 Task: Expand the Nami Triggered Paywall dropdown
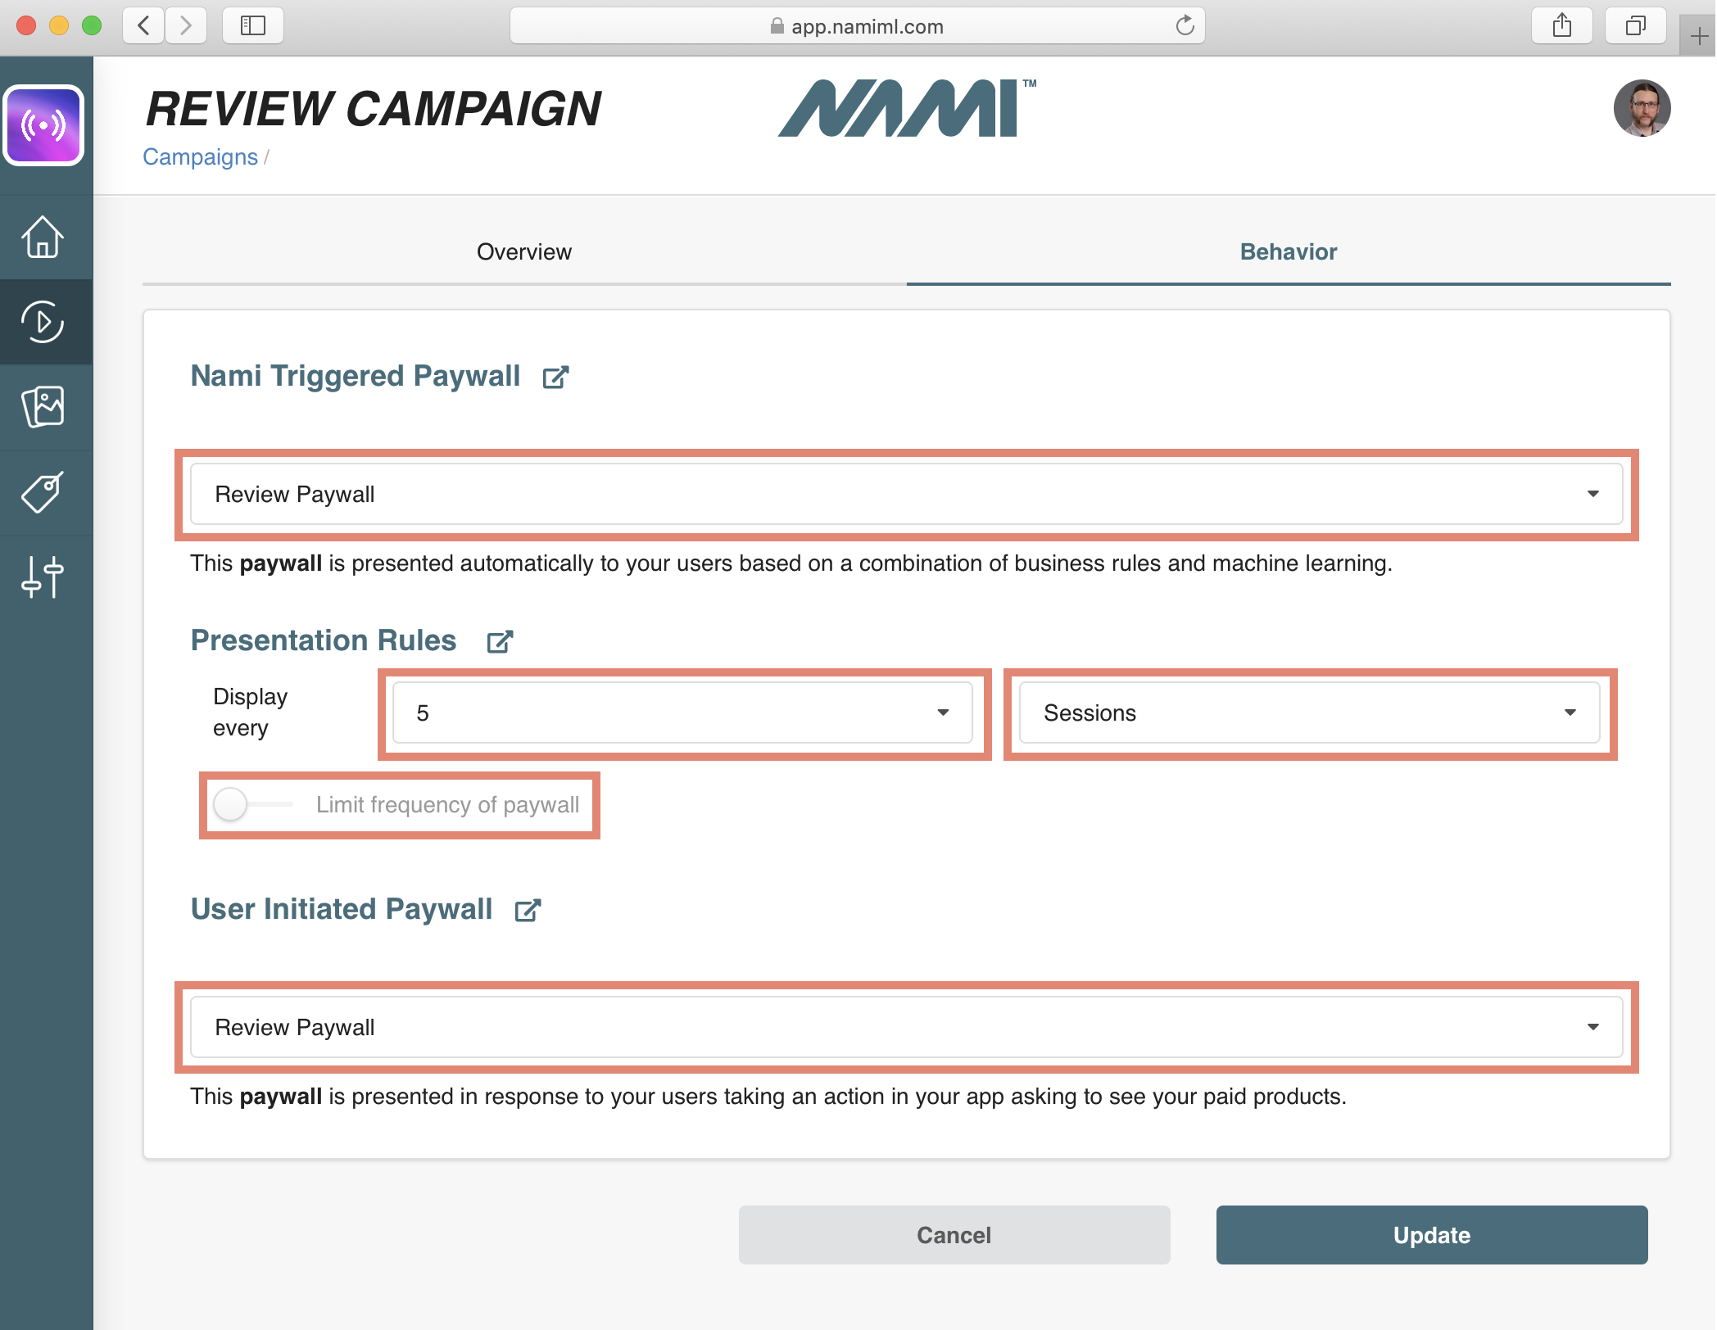pyautogui.click(x=906, y=495)
